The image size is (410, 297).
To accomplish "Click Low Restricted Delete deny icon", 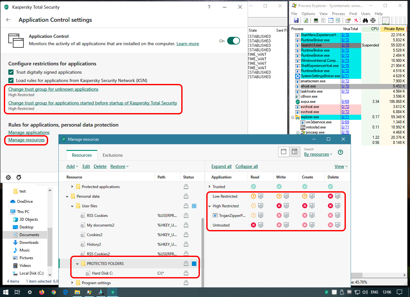I will (x=330, y=196).
